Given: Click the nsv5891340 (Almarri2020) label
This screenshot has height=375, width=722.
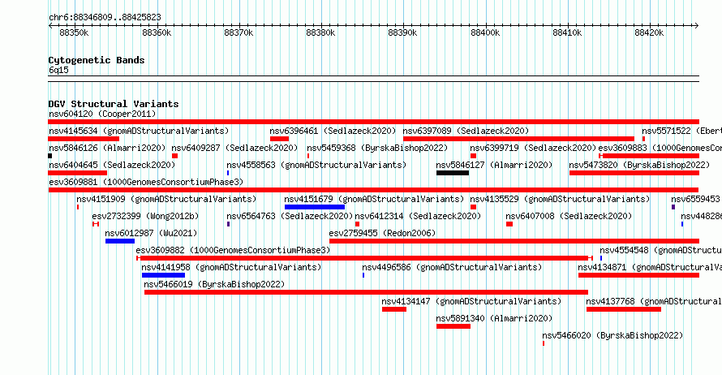Looking at the screenshot, I should (495, 318).
